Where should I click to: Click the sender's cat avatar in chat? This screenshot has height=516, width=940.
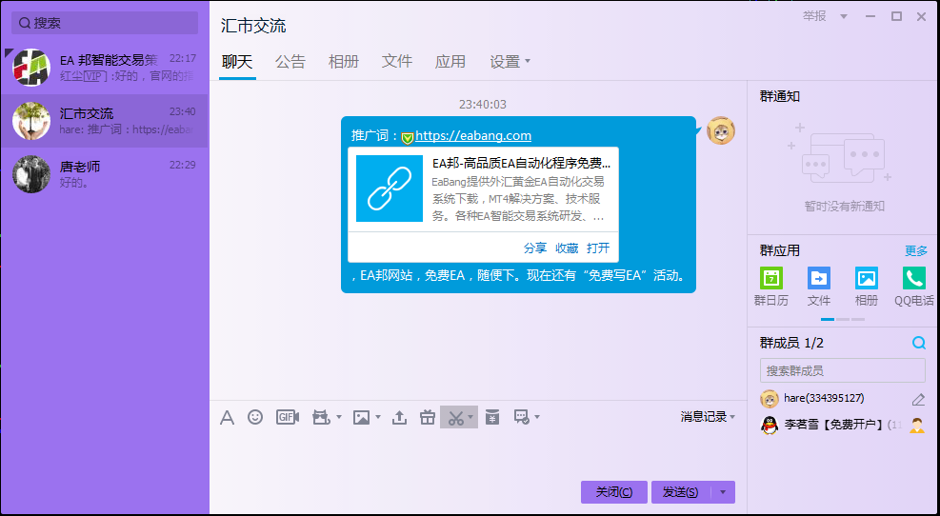(721, 130)
